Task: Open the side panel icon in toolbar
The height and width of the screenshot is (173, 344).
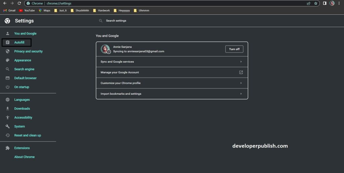Action: (x=325, y=3)
